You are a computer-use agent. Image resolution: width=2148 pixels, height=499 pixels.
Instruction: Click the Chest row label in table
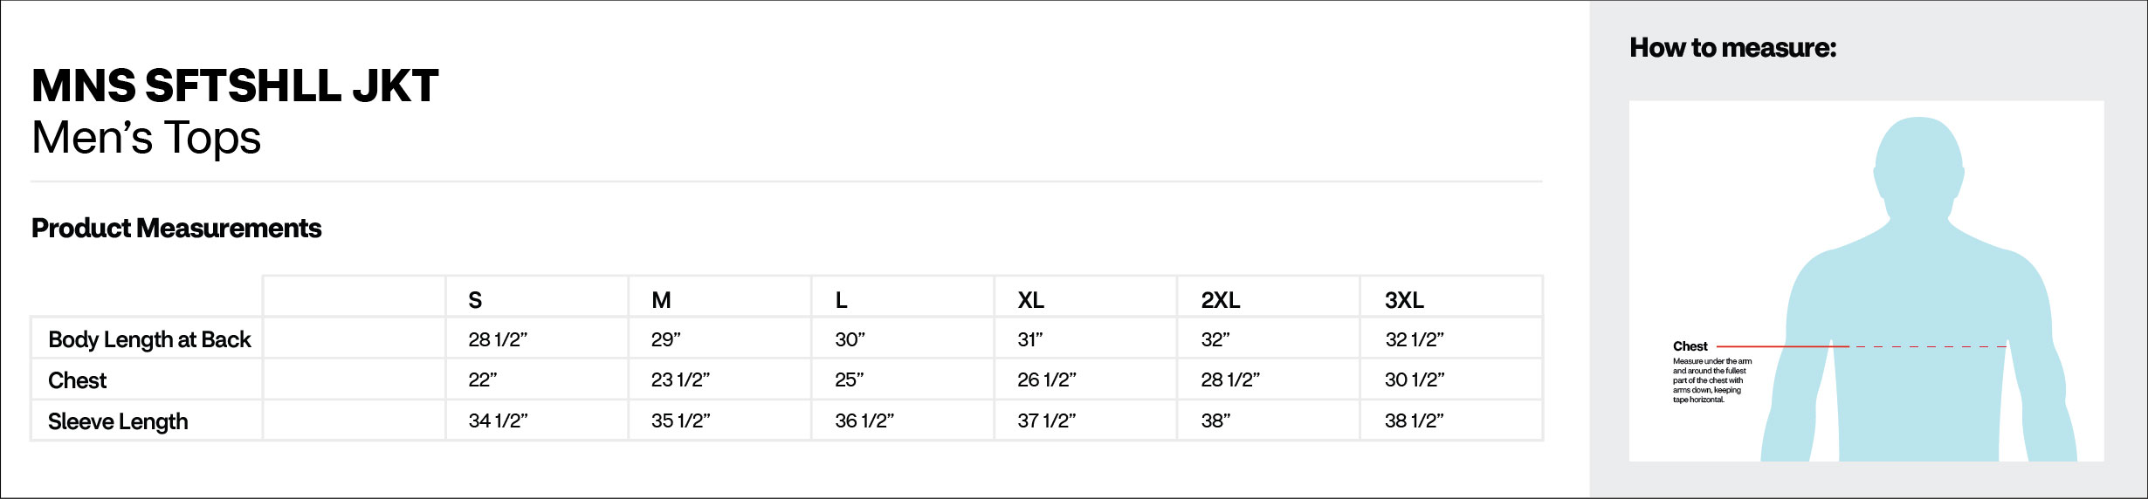tap(78, 380)
